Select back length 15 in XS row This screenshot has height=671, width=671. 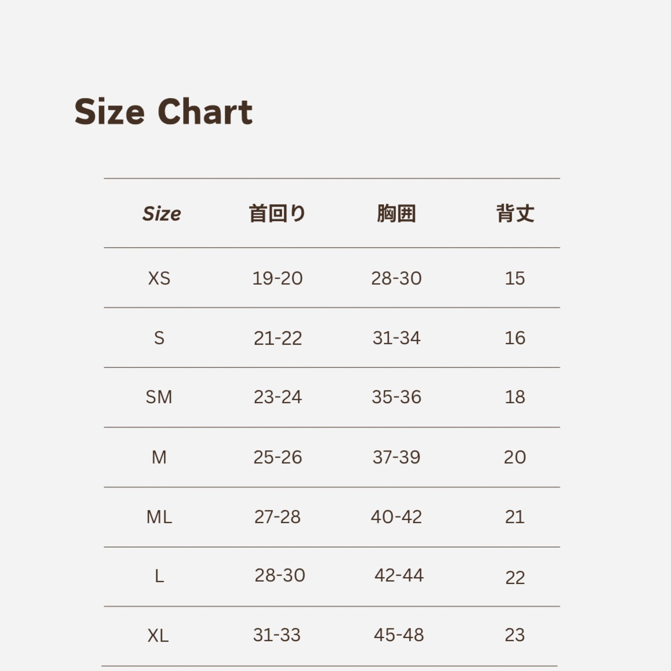pyautogui.click(x=515, y=278)
